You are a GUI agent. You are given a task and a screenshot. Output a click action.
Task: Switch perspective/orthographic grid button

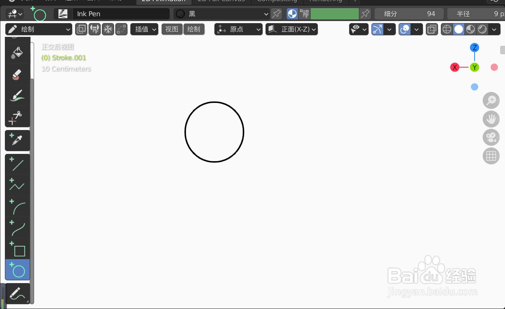[x=491, y=156]
